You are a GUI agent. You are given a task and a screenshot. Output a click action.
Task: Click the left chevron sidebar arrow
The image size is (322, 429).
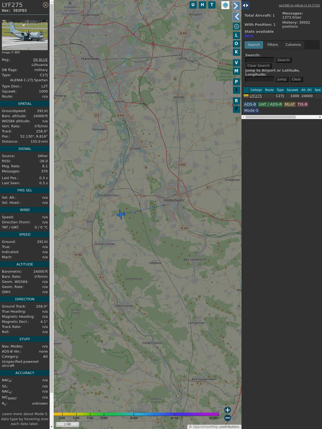pyautogui.click(x=236, y=17)
